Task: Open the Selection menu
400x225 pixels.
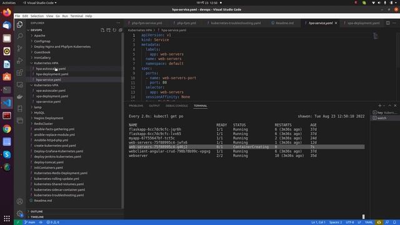Action: (37, 16)
